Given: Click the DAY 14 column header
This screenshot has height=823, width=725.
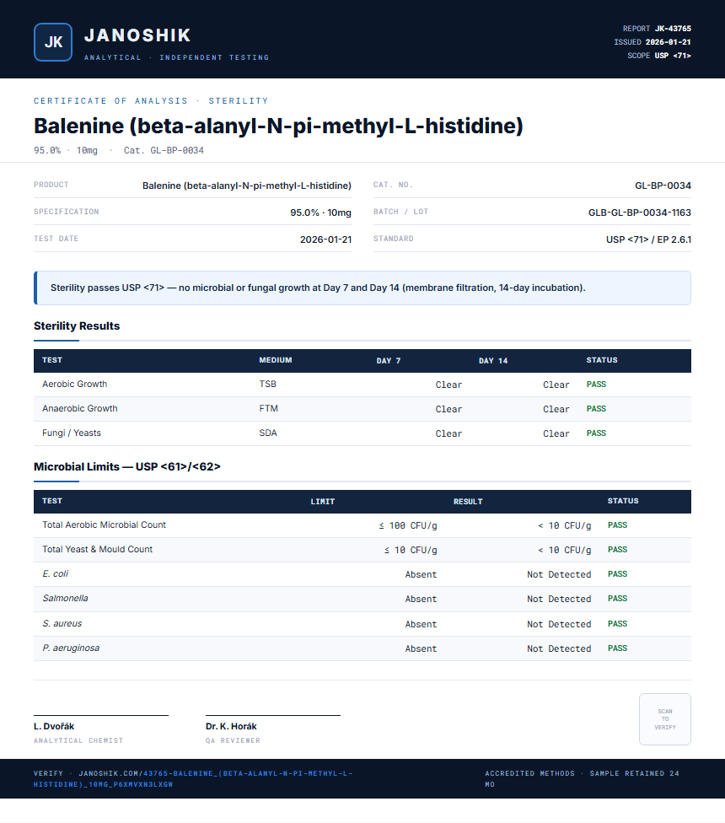Looking at the screenshot, I should (493, 361).
